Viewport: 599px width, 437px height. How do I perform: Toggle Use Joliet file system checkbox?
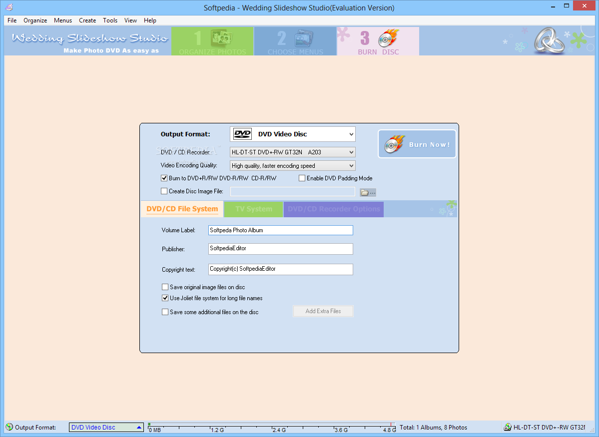pyautogui.click(x=165, y=298)
